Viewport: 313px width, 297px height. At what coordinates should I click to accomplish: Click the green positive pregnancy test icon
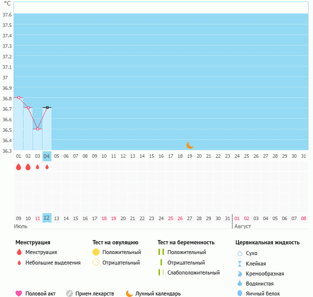click(x=161, y=252)
